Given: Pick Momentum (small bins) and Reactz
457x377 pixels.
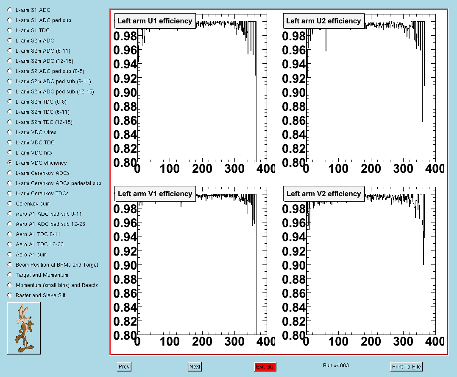Looking at the screenshot, I should 10,285.
